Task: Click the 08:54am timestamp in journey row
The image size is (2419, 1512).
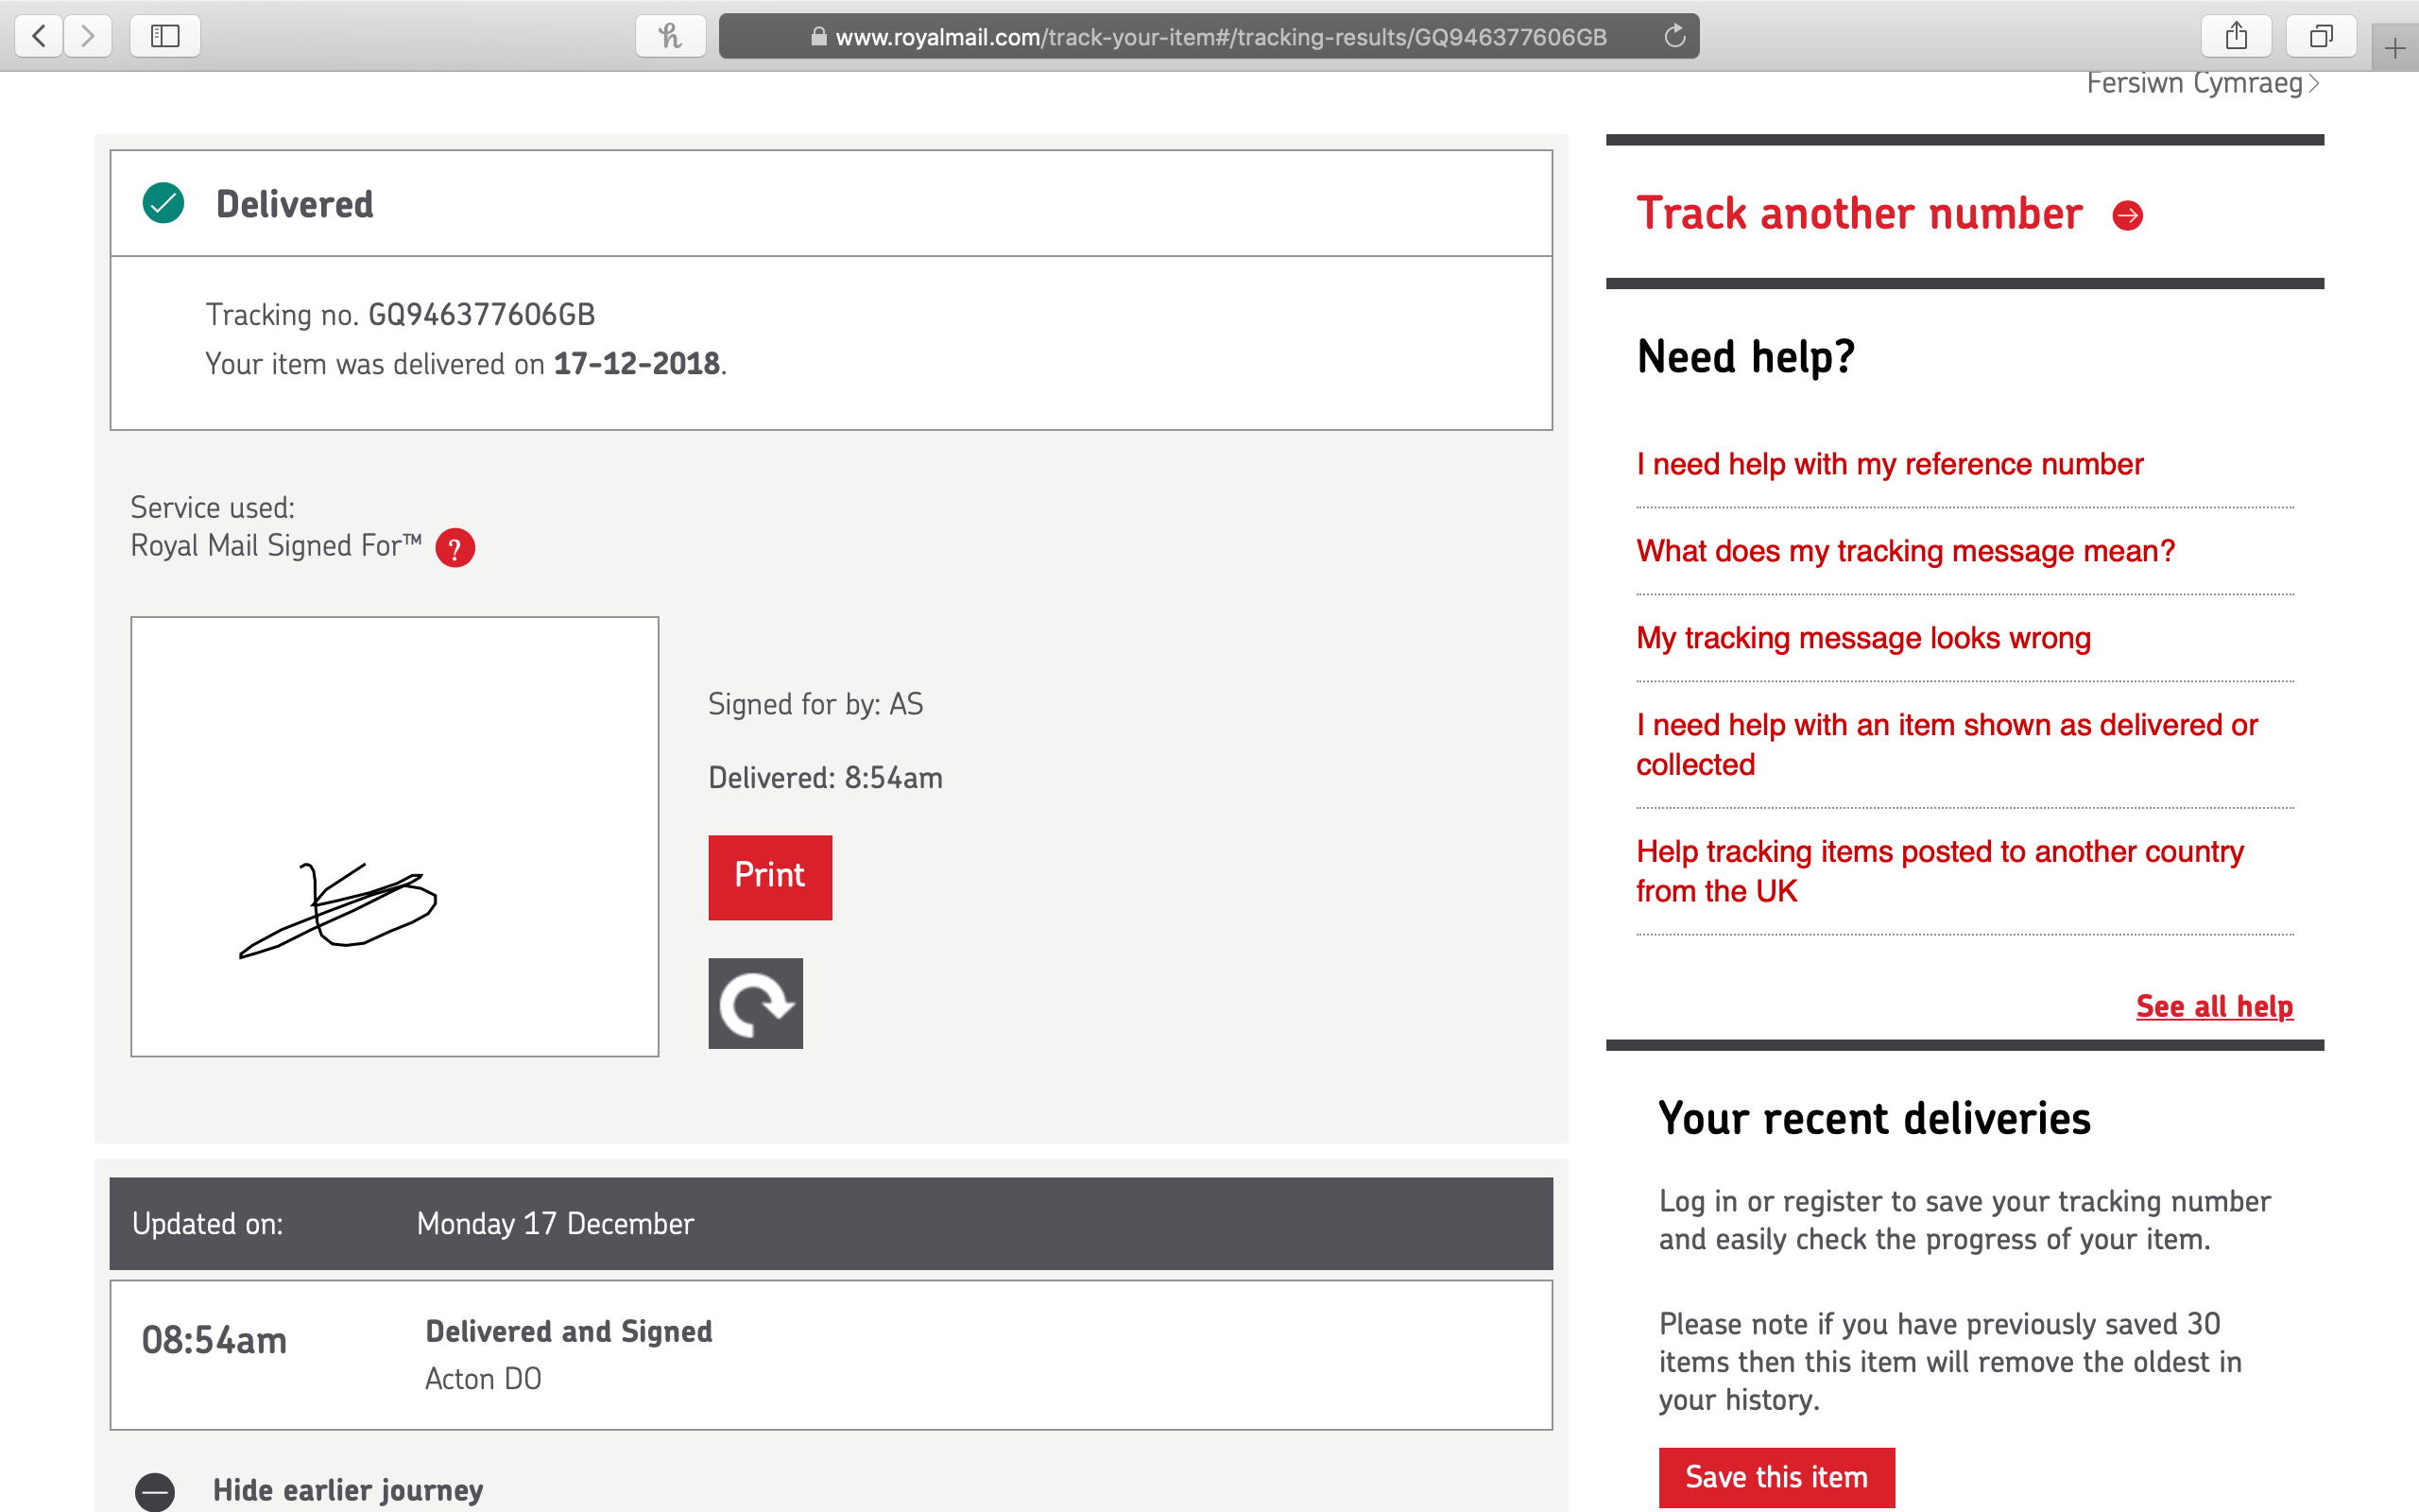Action: 214,1341
